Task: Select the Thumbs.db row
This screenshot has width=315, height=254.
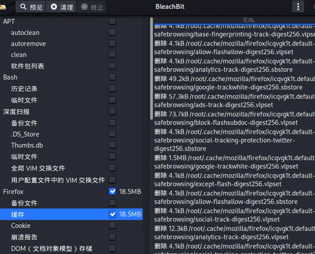Action: click(71, 145)
